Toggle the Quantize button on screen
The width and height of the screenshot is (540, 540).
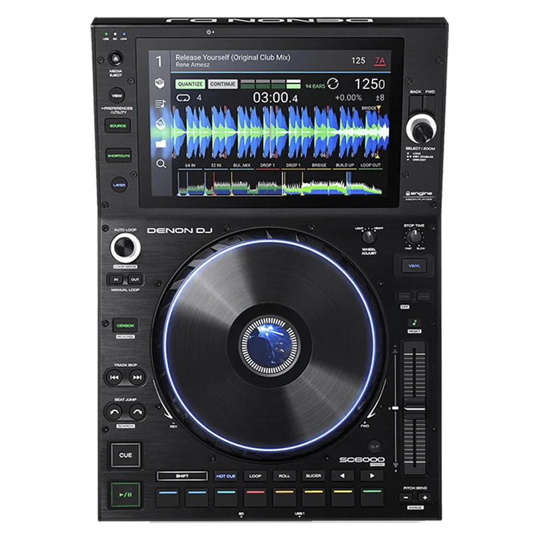190,84
